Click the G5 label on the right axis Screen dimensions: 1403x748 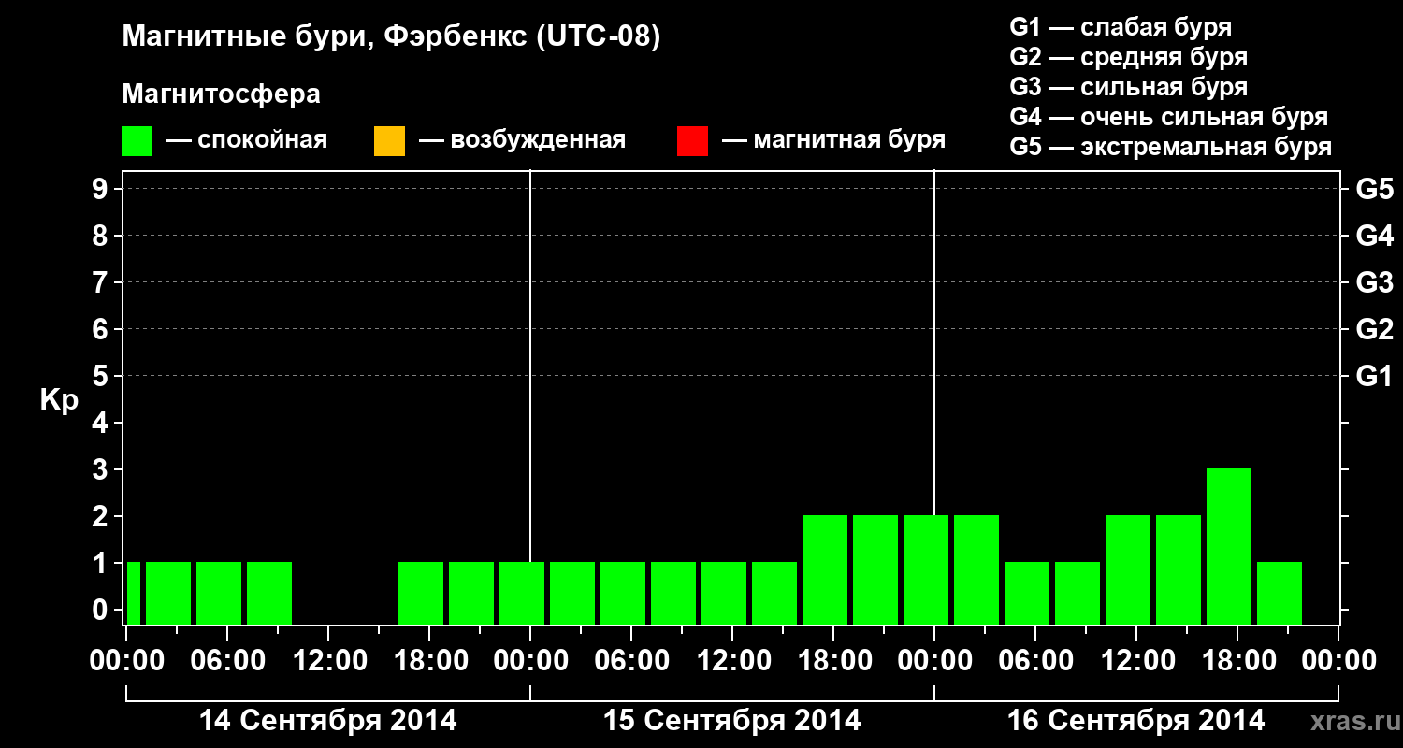tap(1374, 189)
